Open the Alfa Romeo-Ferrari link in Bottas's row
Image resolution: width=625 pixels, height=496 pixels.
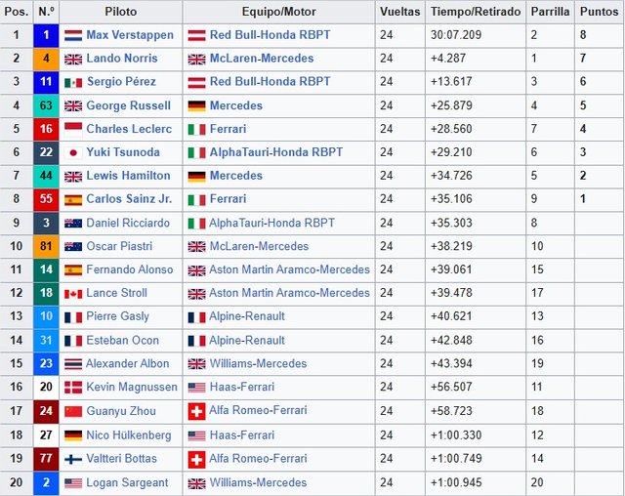pos(258,459)
